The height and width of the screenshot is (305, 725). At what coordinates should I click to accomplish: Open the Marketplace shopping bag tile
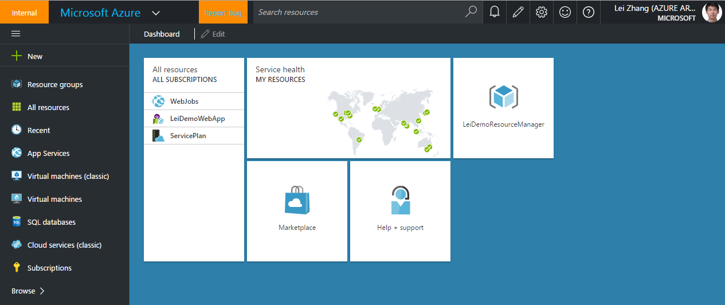click(297, 211)
